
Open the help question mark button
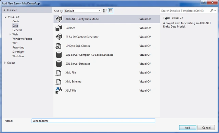pos(204,2)
